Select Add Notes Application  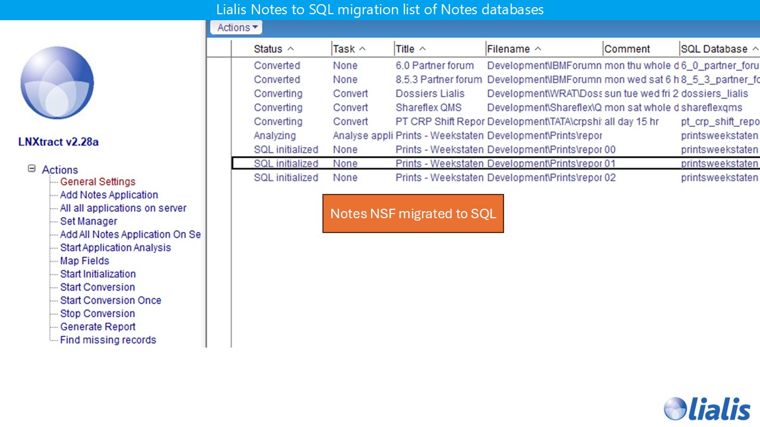point(109,195)
